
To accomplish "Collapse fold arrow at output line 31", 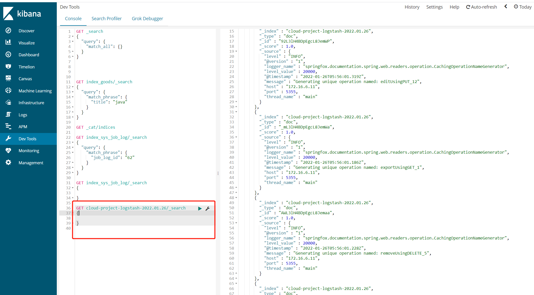I will pyautogui.click(x=236, y=112).
